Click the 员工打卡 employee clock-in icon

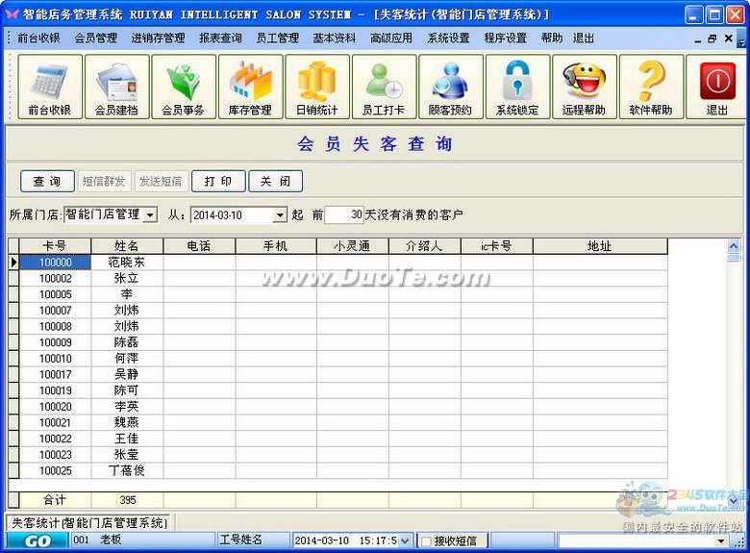384,87
